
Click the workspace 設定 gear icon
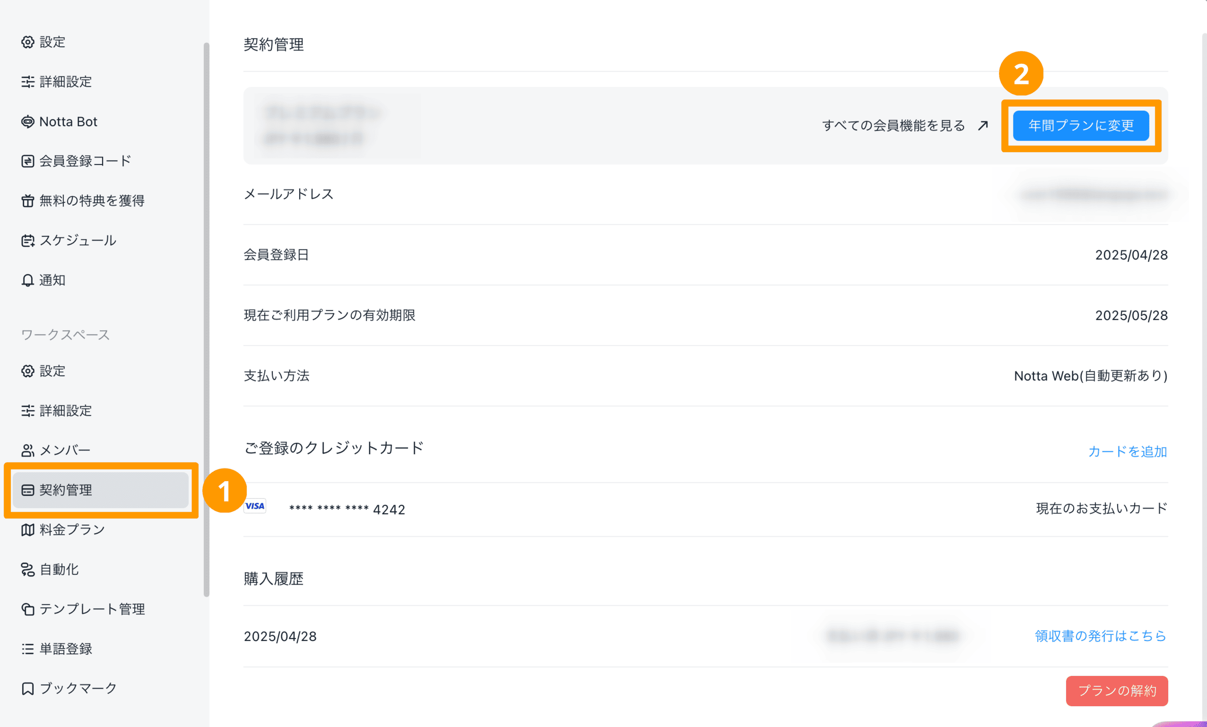point(27,371)
